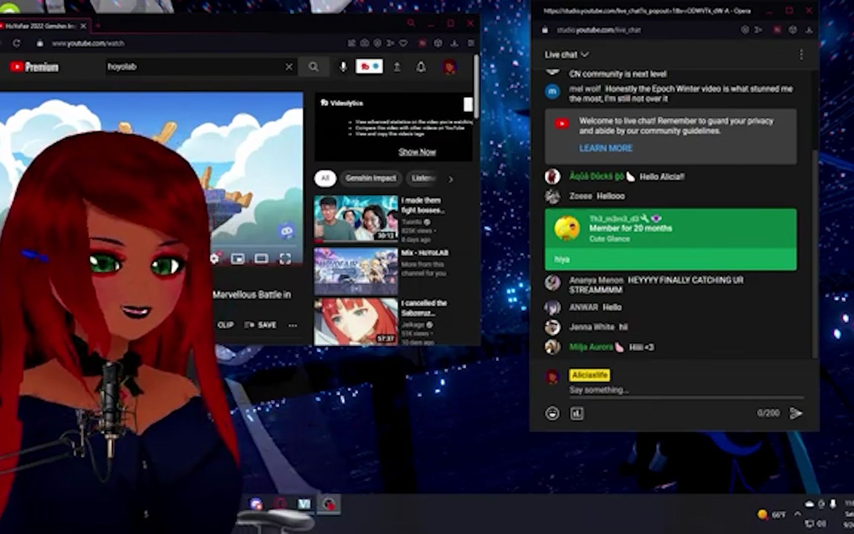The width and height of the screenshot is (854, 534).
Task: Open 'I cancelled the Sabzeruz' video thumbnail
Action: tap(356, 321)
